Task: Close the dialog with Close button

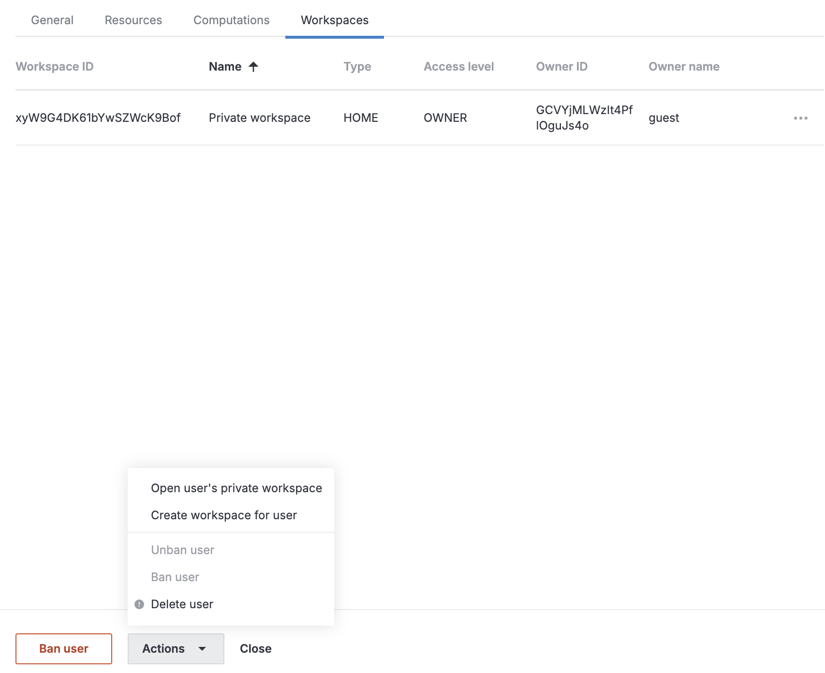Action: [255, 648]
